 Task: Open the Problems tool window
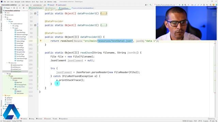(24, 119)
